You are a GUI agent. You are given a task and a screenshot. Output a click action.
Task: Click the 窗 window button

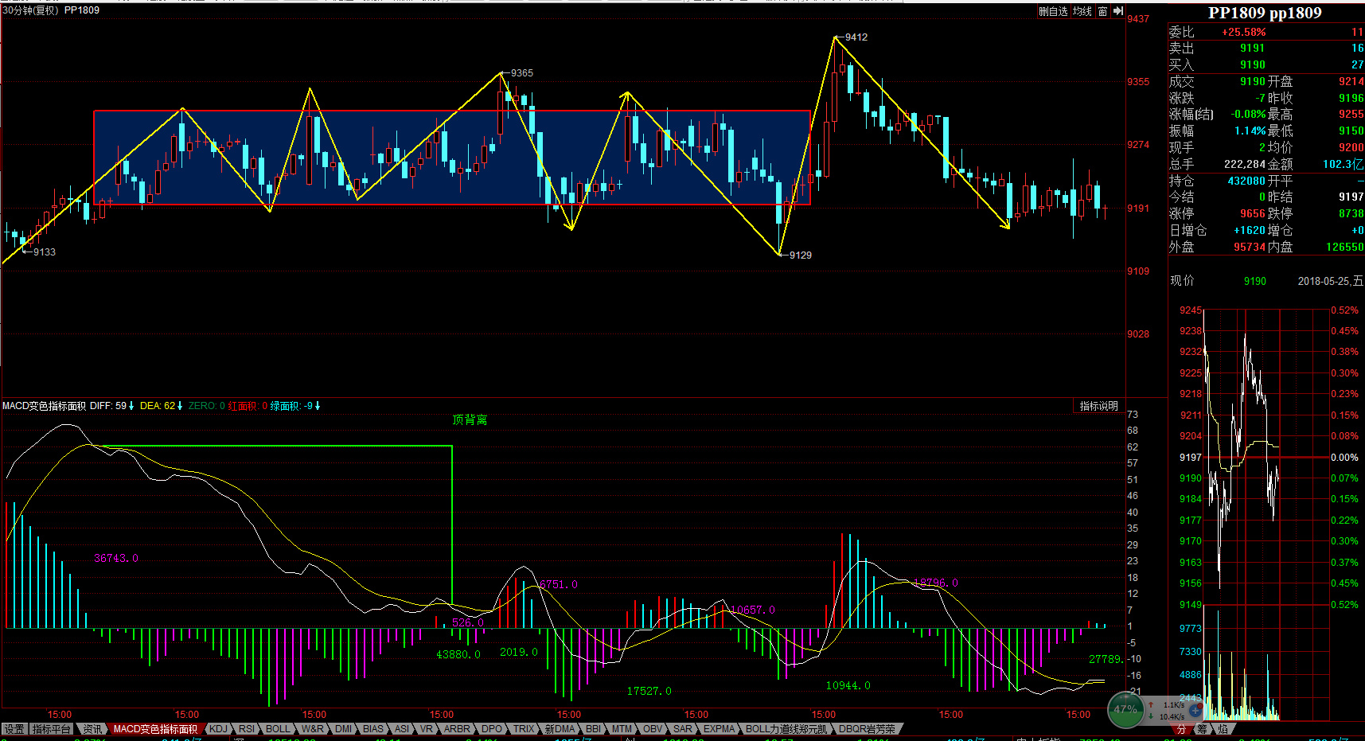click(1102, 11)
